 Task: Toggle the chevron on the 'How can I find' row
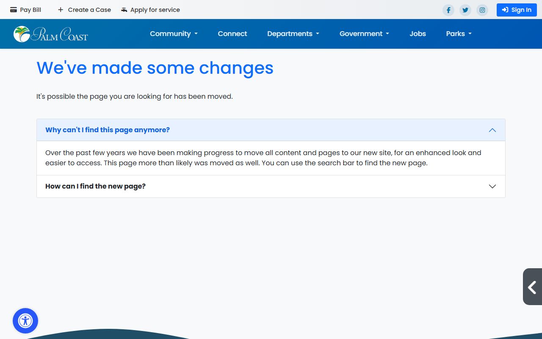pos(492,186)
